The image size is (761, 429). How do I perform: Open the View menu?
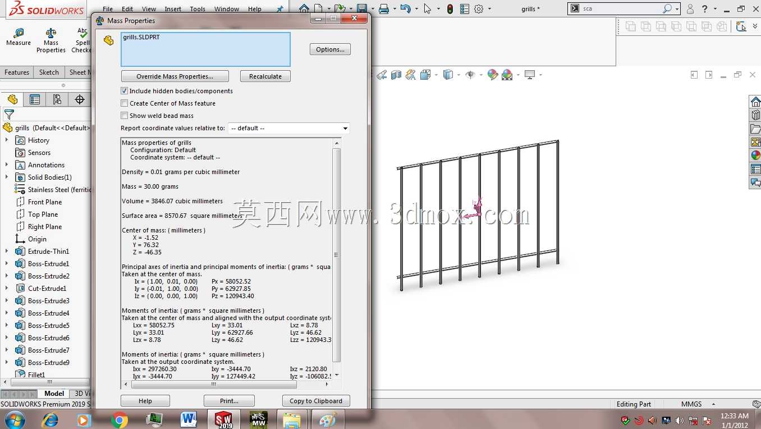(149, 9)
